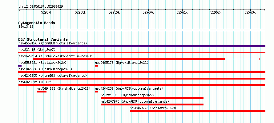Click the nsv6588221 (Sedlazeck2020) label
274x123 pixels.
(42, 63)
